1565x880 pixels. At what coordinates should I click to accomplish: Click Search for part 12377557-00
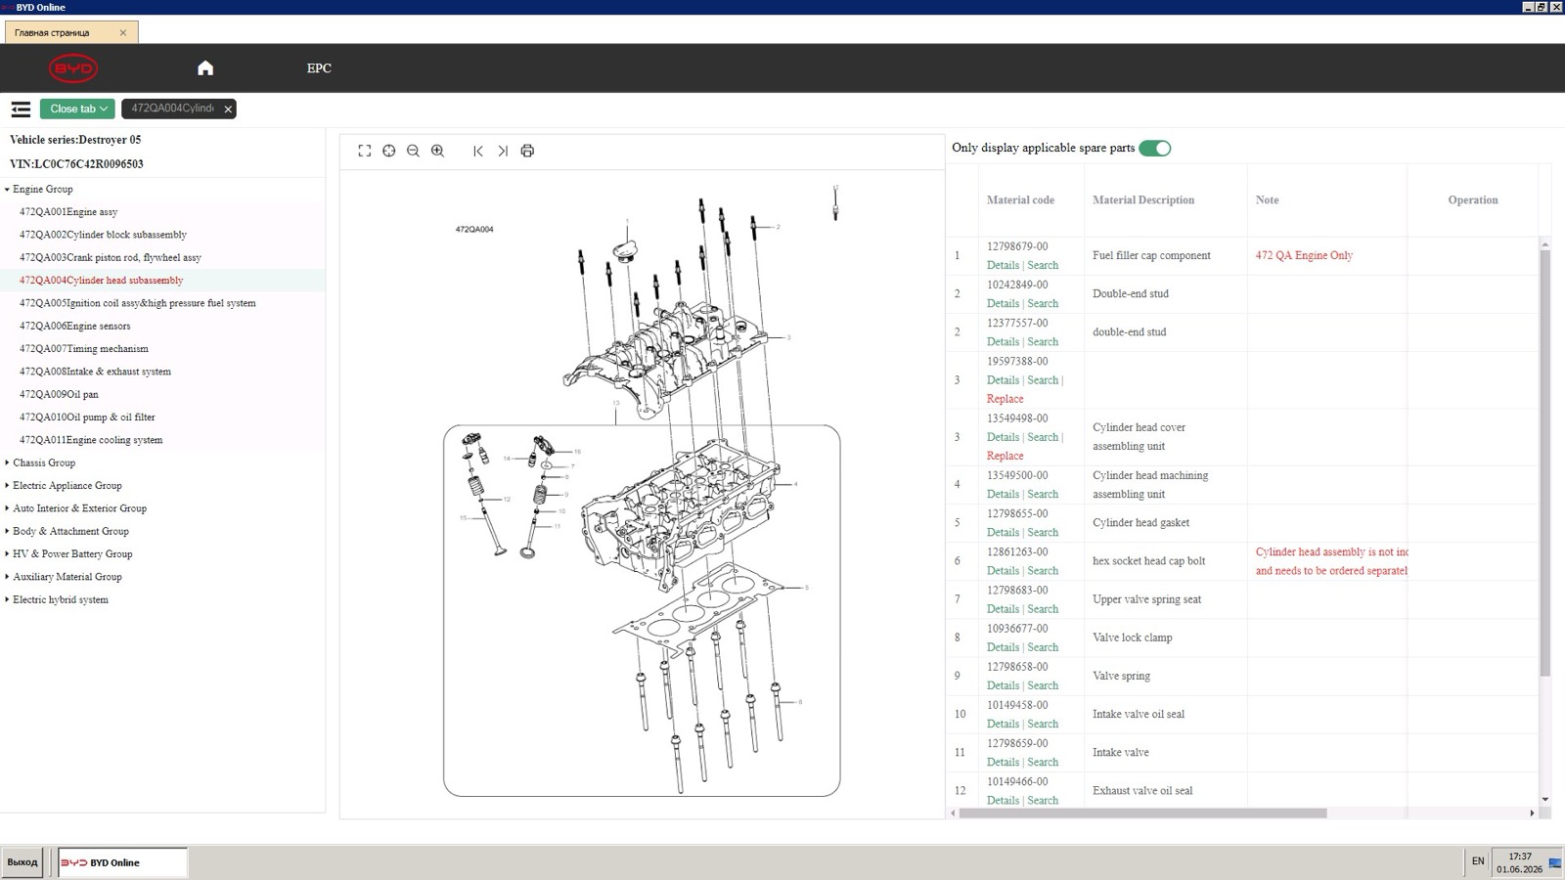click(x=1043, y=341)
